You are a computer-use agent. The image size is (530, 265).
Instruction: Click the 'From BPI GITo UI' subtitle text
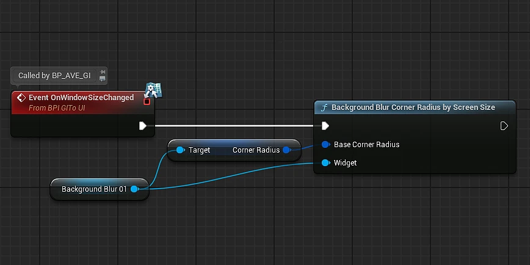coord(57,108)
